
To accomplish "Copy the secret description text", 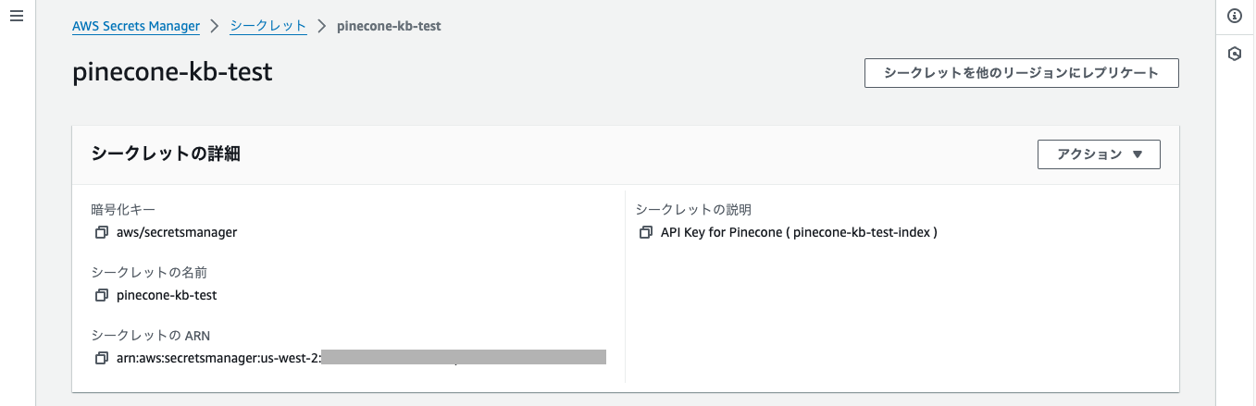I will coord(646,233).
